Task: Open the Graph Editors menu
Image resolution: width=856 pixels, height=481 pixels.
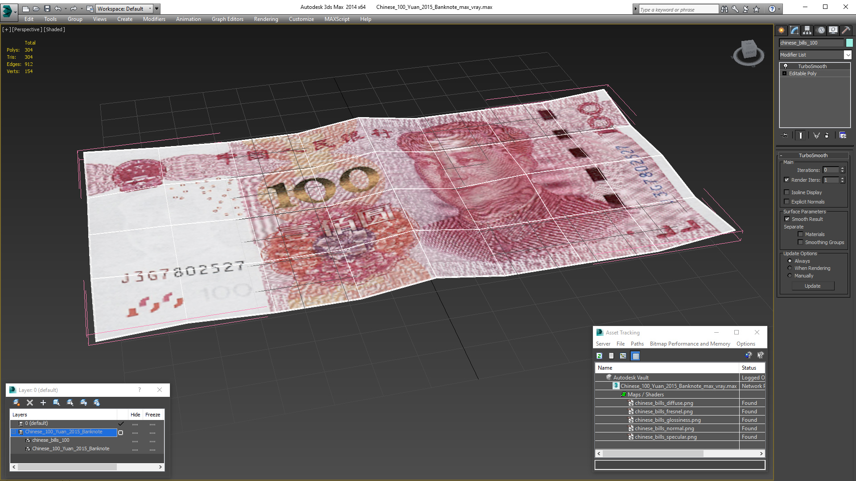Action: coord(227,19)
